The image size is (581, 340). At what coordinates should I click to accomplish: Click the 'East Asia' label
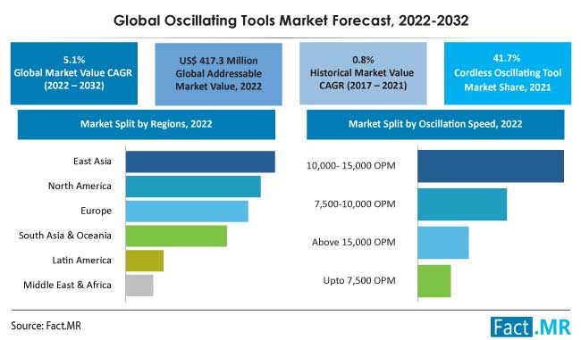[x=92, y=162]
